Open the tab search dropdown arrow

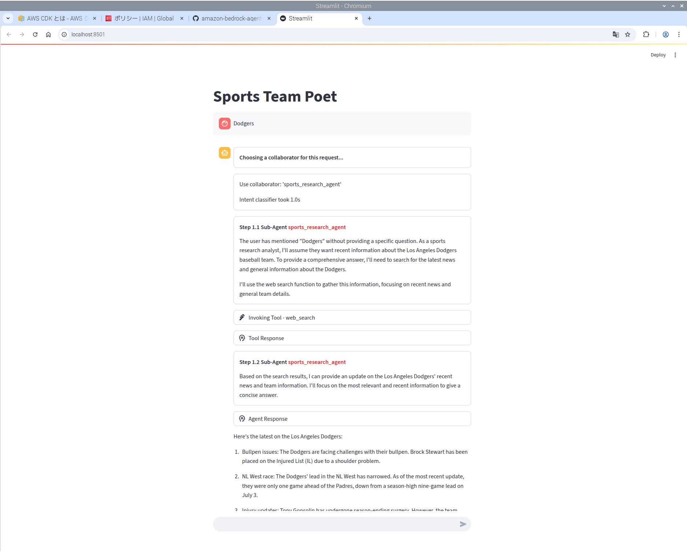8,18
